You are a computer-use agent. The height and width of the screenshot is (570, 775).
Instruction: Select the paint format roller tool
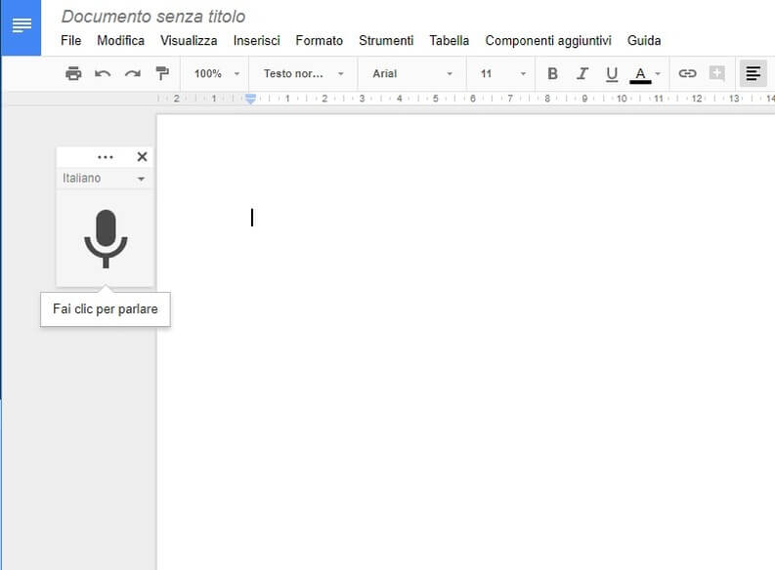tap(162, 73)
